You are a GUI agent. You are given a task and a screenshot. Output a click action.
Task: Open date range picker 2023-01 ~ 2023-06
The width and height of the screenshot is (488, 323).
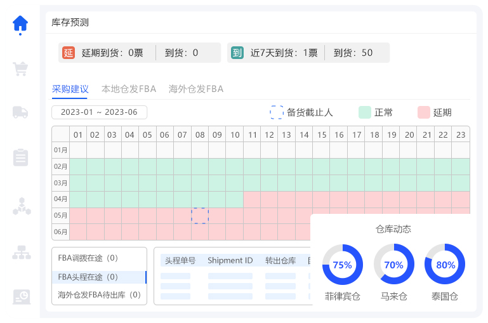click(100, 112)
